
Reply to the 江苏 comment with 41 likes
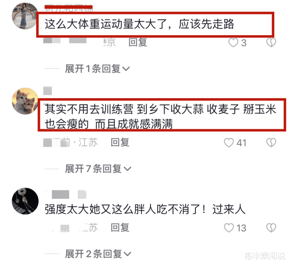(x=120, y=143)
